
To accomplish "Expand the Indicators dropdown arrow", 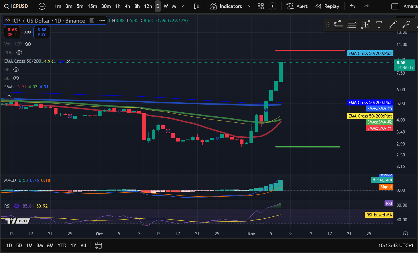I will point(249,6).
